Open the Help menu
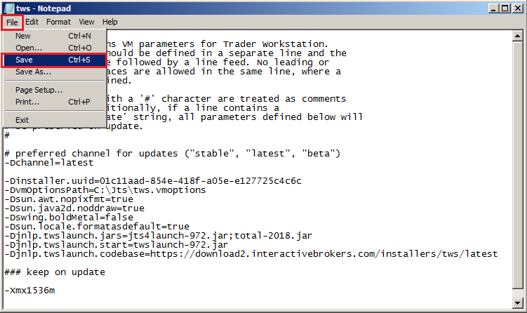Image resolution: width=527 pixels, height=313 pixels. pos(110,22)
